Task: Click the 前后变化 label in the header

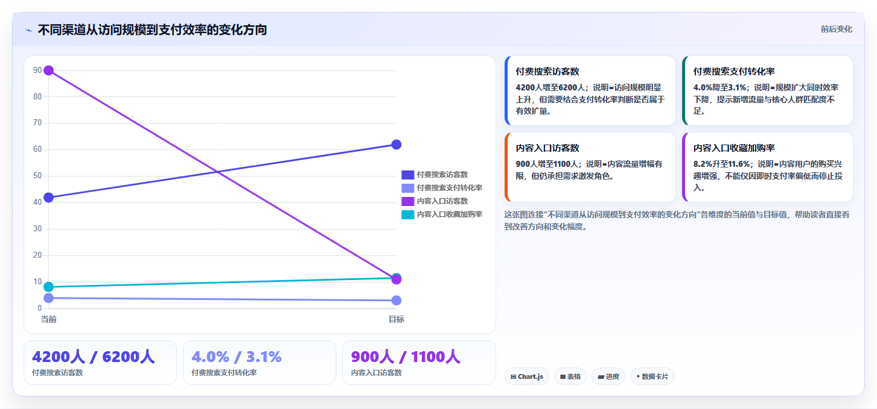Action: 836,29
